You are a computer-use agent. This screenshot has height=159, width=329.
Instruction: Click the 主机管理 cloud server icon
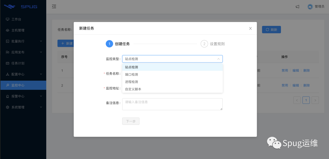pyautogui.click(x=8, y=30)
